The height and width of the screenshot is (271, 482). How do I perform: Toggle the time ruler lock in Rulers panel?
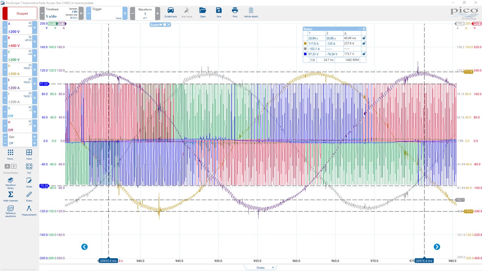click(x=363, y=38)
